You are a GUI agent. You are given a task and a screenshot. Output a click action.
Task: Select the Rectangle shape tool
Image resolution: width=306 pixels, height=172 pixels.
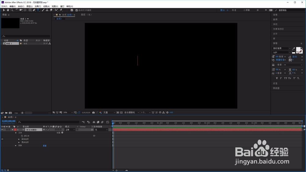[x=30, y=10]
